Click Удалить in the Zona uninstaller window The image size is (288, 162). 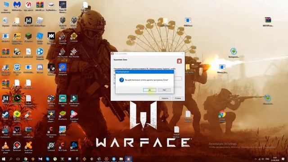coord(165,98)
